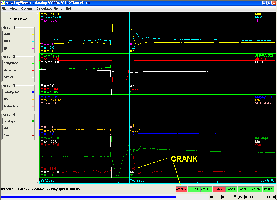Open the Gve field selector in Graph 4
Viewport: 278px width, 200px height.
[x=18, y=135]
